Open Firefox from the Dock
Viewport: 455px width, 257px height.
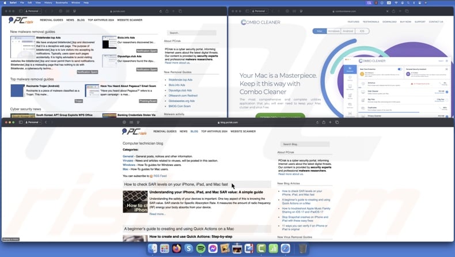pos(176,249)
